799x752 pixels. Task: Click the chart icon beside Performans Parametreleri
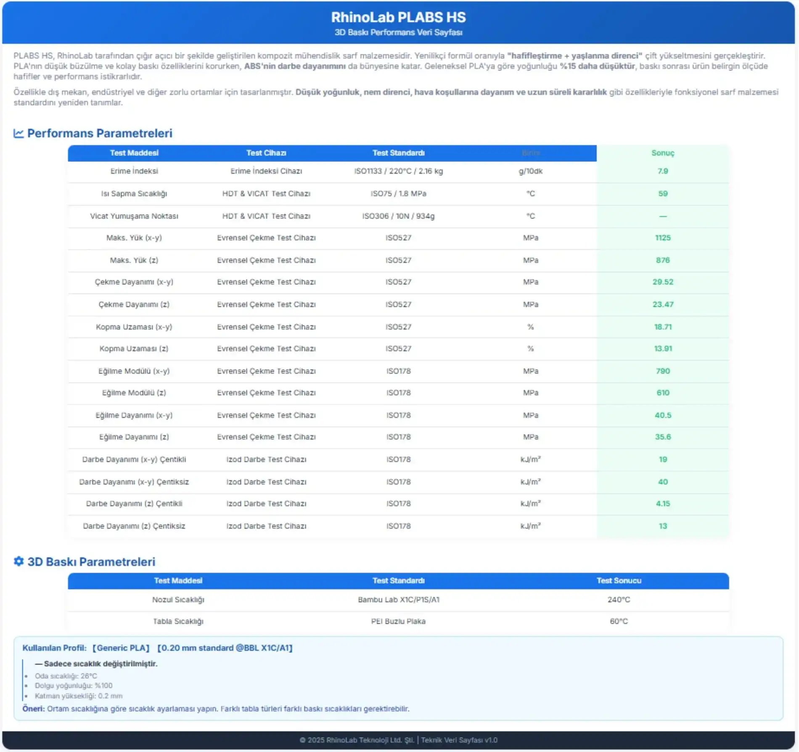[x=19, y=133]
